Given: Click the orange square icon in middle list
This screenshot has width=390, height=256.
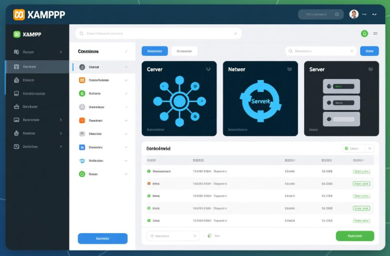Looking at the screenshot, I should tap(82, 80).
